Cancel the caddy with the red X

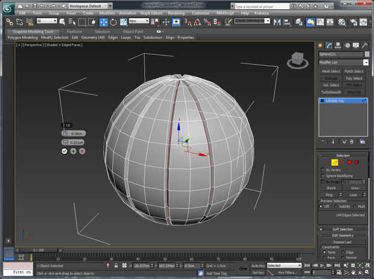point(82,151)
